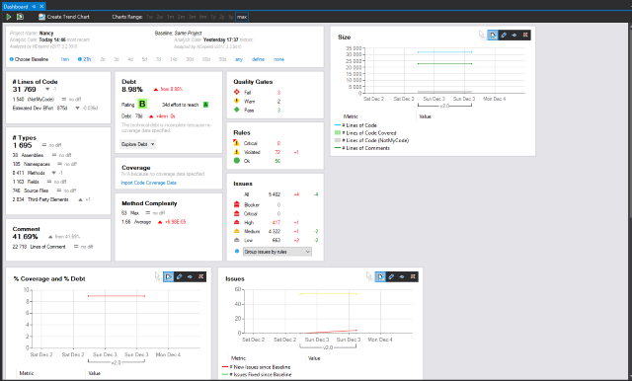The height and width of the screenshot is (381, 632).
Task: Close the Dashboard tab
Action: click(x=41, y=7)
